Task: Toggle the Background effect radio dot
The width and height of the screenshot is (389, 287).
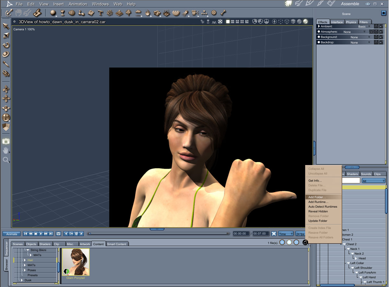Action: pos(319,37)
